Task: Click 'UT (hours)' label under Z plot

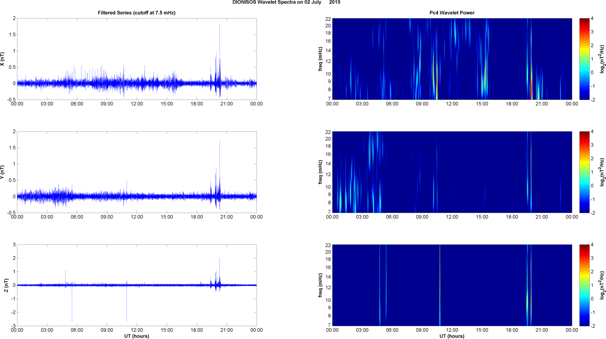Action: pyautogui.click(x=137, y=336)
